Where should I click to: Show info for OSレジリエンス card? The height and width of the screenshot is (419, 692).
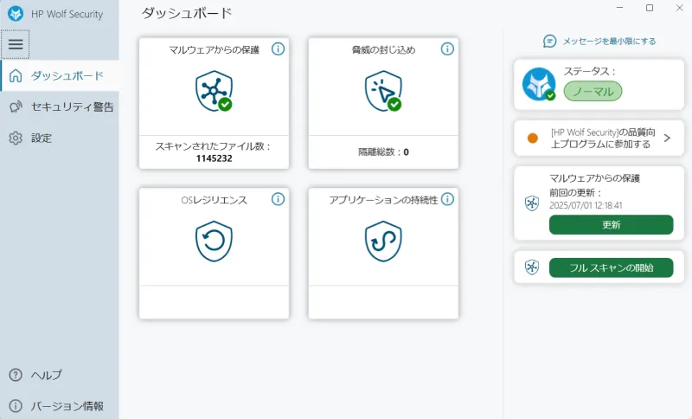point(278,199)
